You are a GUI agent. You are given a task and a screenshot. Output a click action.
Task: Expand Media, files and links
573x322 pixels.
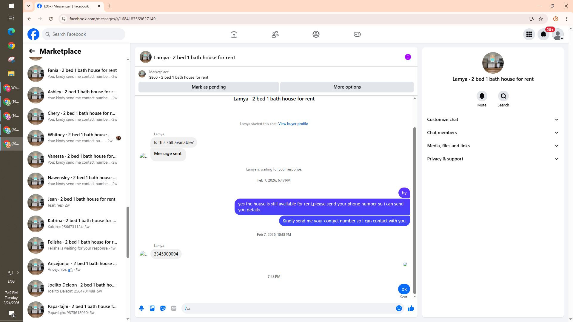click(x=492, y=146)
